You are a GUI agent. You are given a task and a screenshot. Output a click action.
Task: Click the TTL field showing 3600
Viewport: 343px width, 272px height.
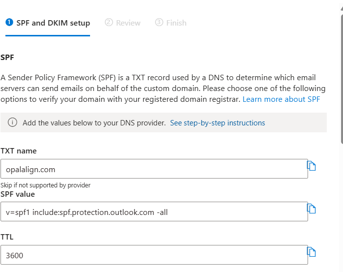click(x=154, y=255)
